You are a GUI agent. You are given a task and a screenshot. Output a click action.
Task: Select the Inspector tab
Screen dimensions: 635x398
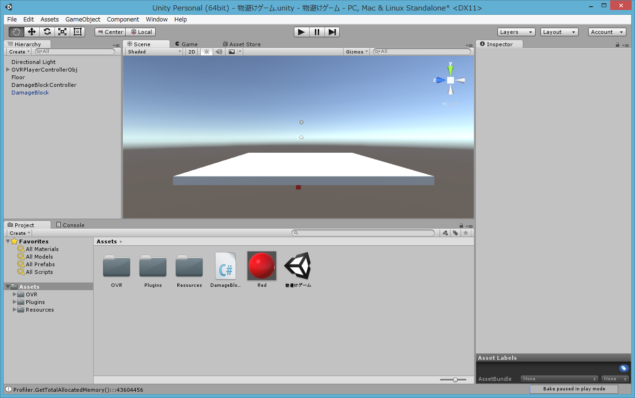[x=499, y=44]
